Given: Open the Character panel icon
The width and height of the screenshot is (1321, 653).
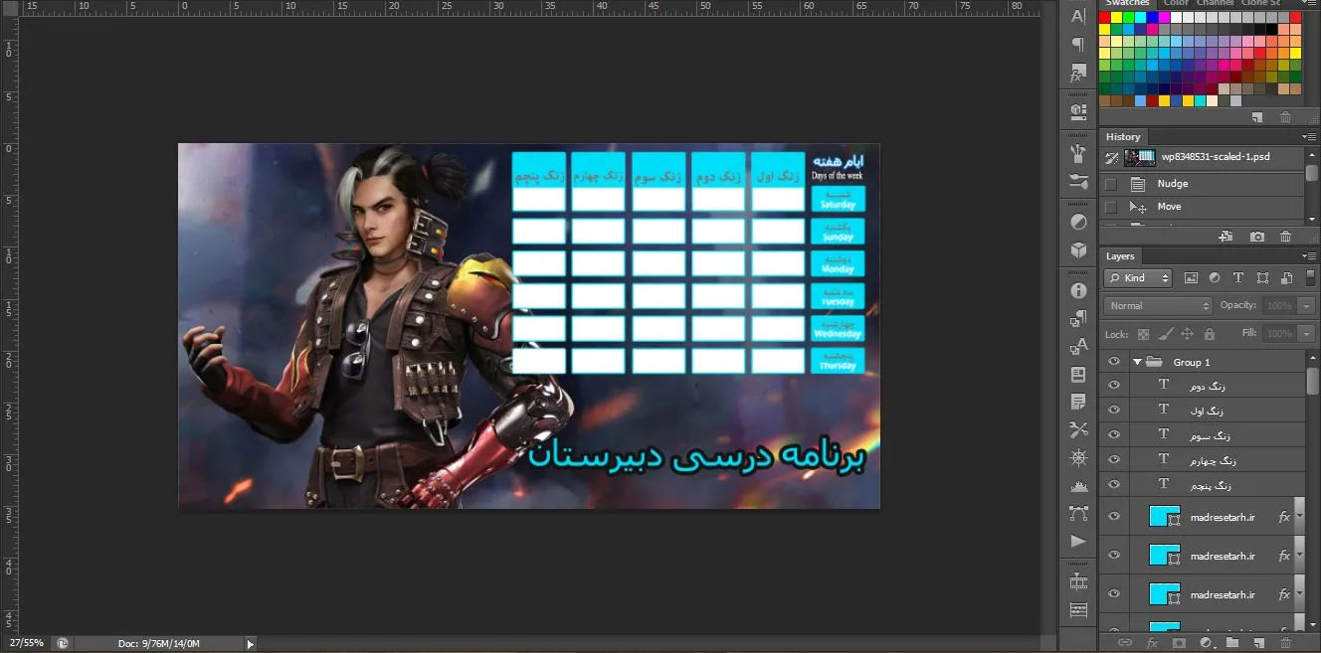Looking at the screenshot, I should [1078, 15].
